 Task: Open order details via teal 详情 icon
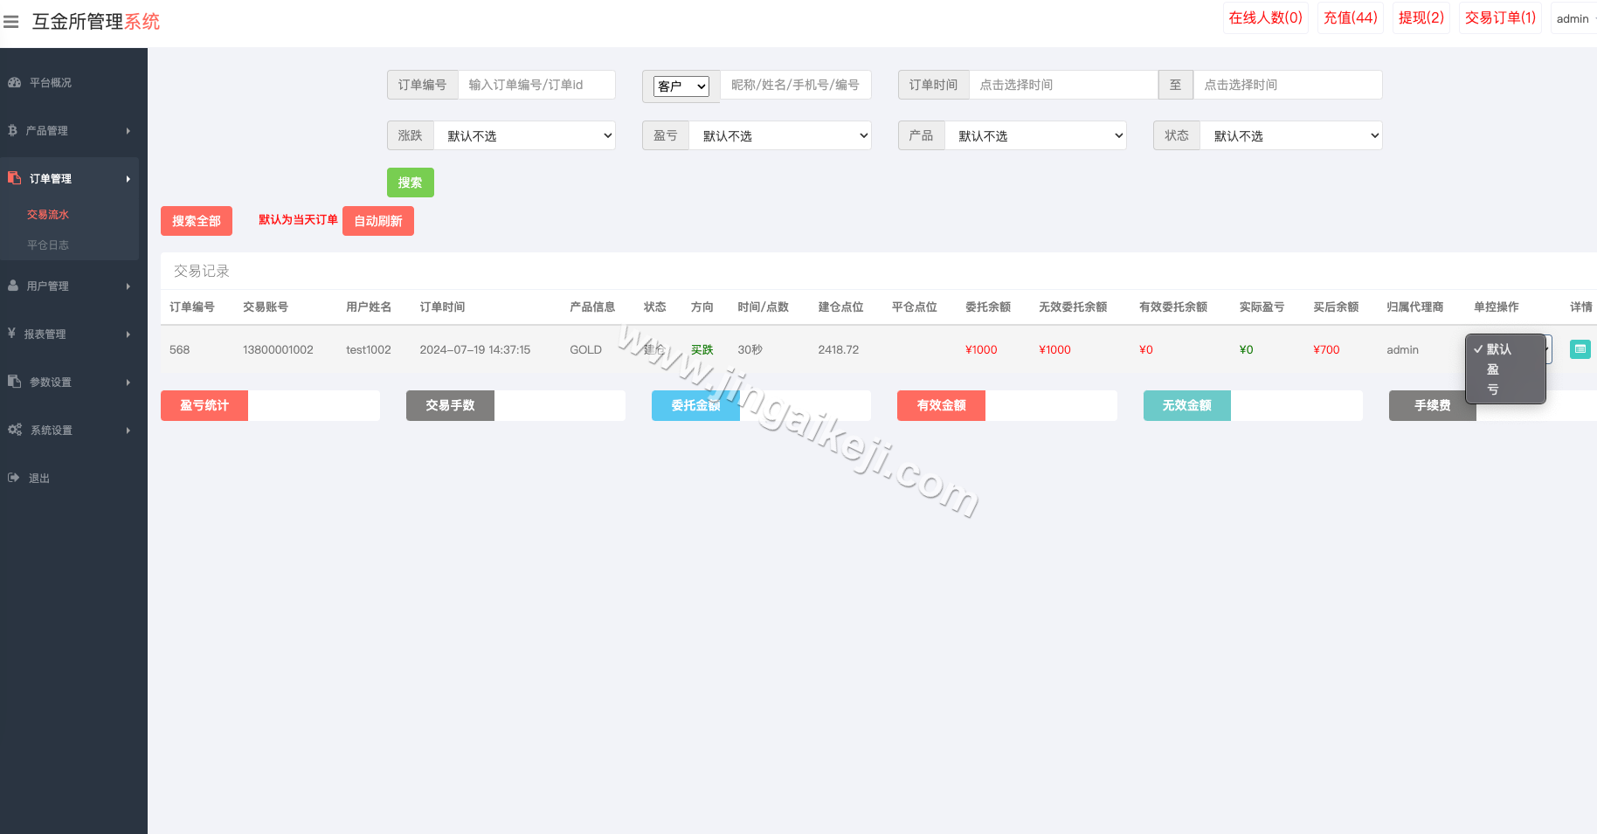click(x=1580, y=349)
